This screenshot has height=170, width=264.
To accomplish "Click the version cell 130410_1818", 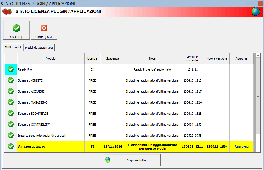I will (193, 80).
